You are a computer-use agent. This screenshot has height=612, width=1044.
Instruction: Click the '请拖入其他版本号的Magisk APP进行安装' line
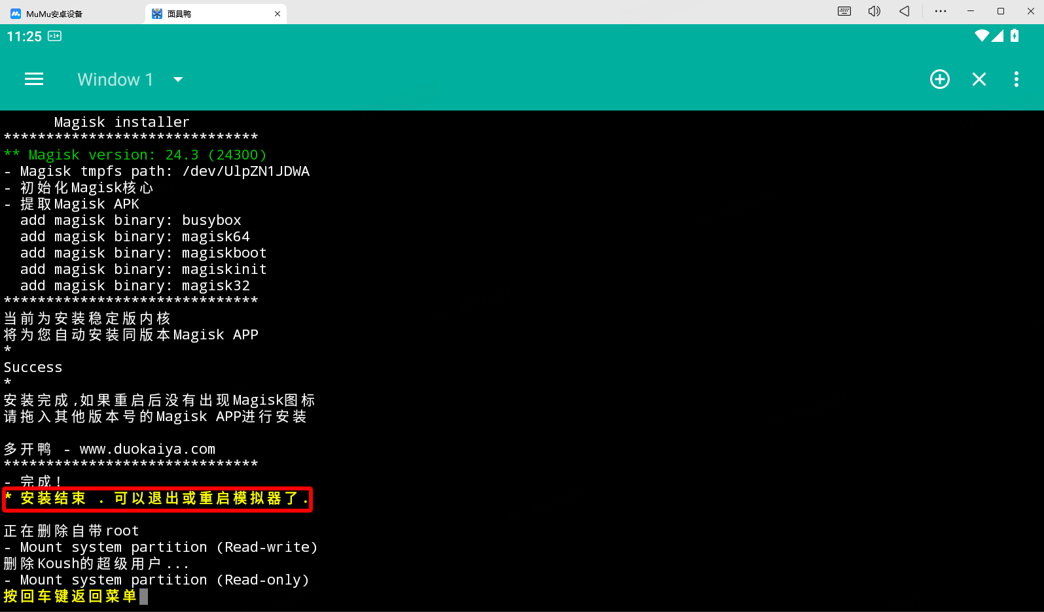pos(155,416)
